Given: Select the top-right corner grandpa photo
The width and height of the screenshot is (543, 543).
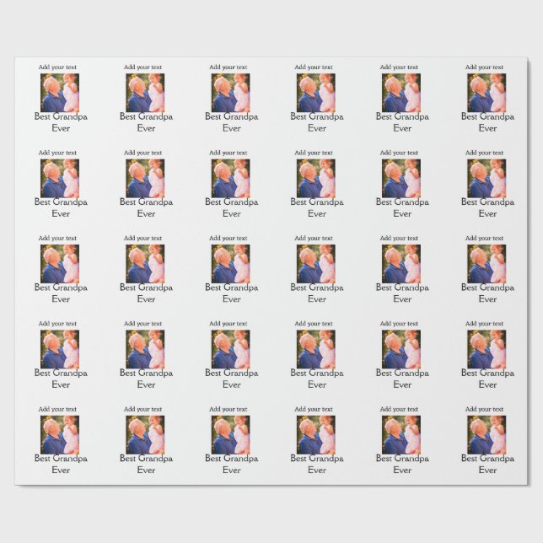Looking at the screenshot, I should 487,92.
